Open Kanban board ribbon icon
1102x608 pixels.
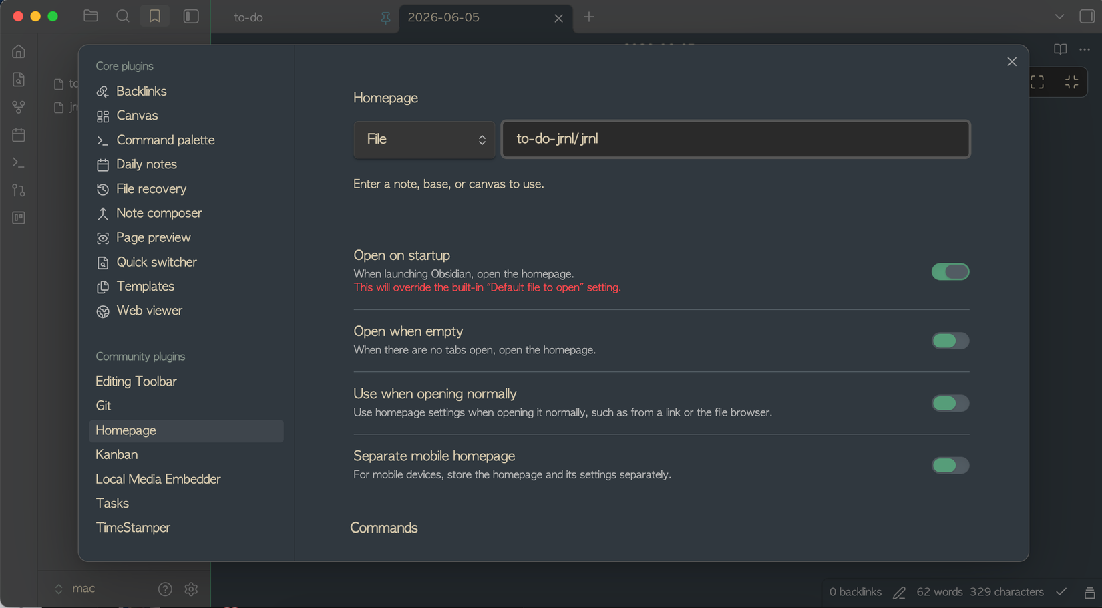(x=19, y=218)
